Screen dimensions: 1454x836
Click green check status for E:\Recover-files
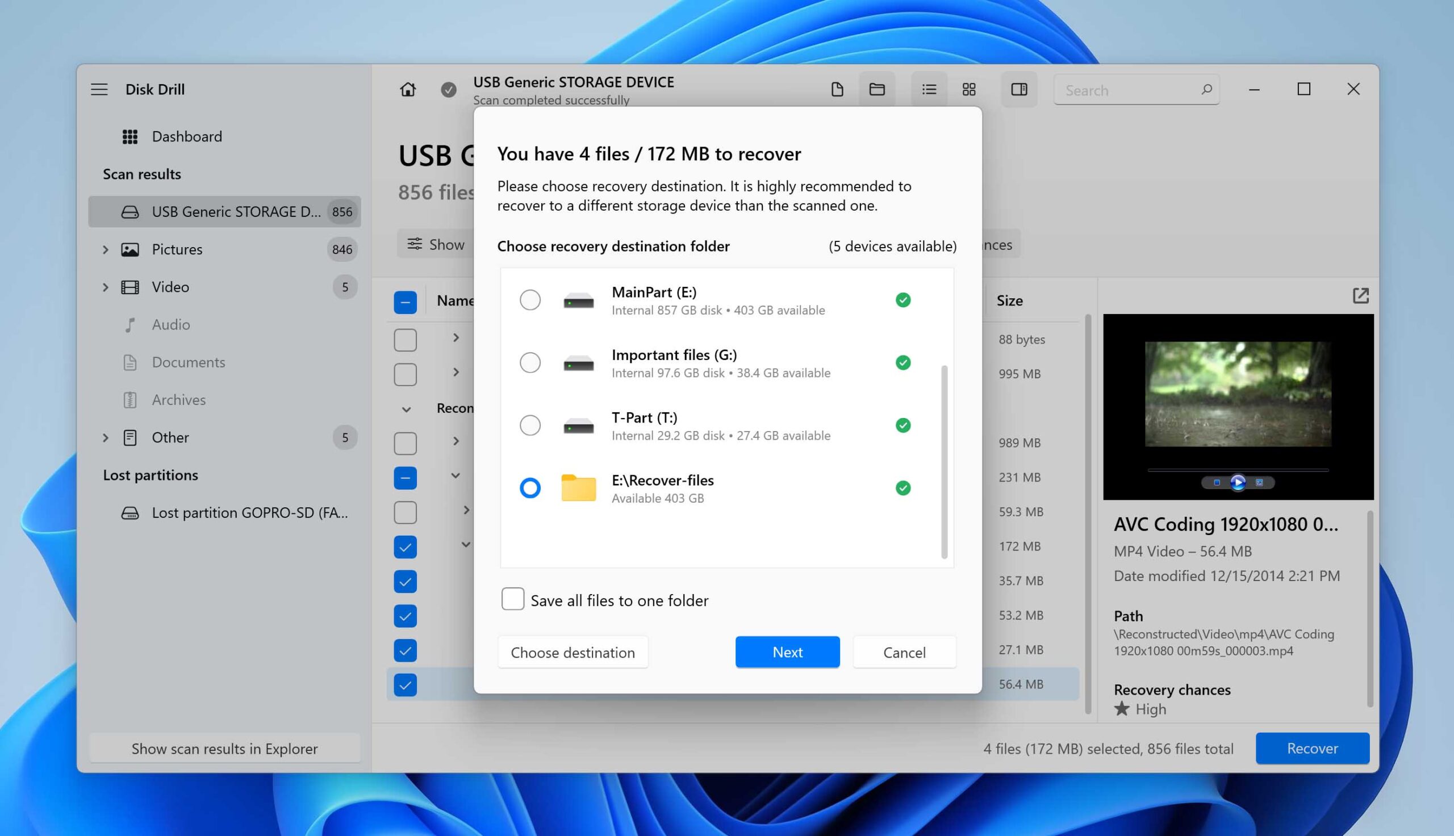tap(903, 487)
